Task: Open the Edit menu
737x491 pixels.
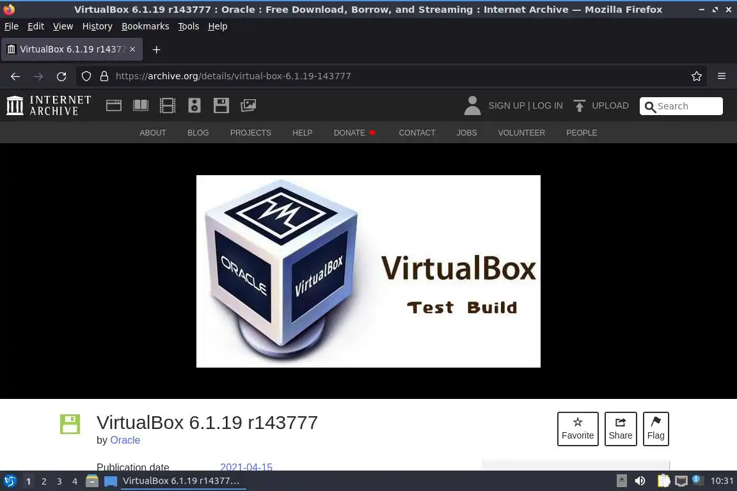Action: click(36, 26)
